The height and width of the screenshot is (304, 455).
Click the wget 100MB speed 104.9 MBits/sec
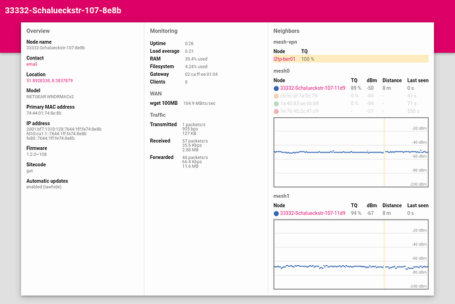199,104
